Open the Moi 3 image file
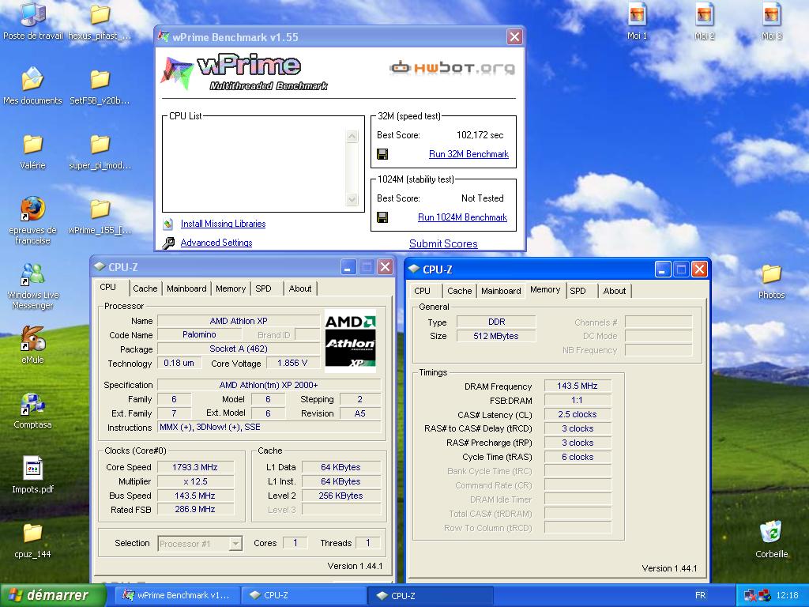809x607 pixels. 771,14
